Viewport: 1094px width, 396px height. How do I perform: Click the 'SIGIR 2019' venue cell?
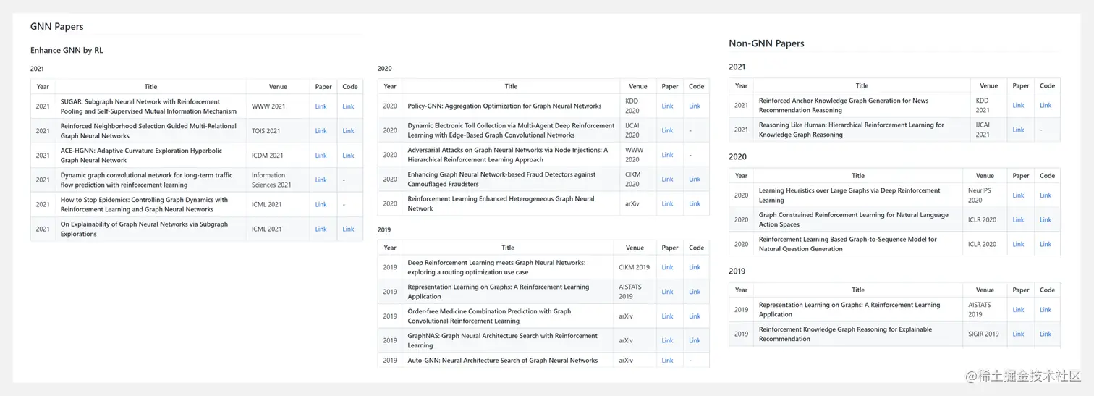coord(983,334)
